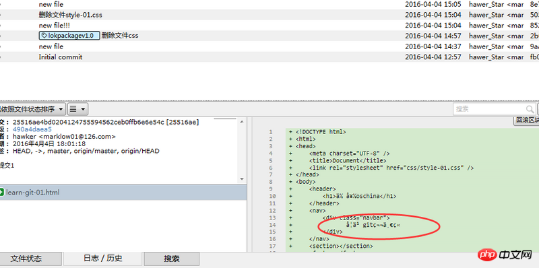Click the date cell 2016-04-04 12:57
Screen dimensions: 539x268
[433, 57]
